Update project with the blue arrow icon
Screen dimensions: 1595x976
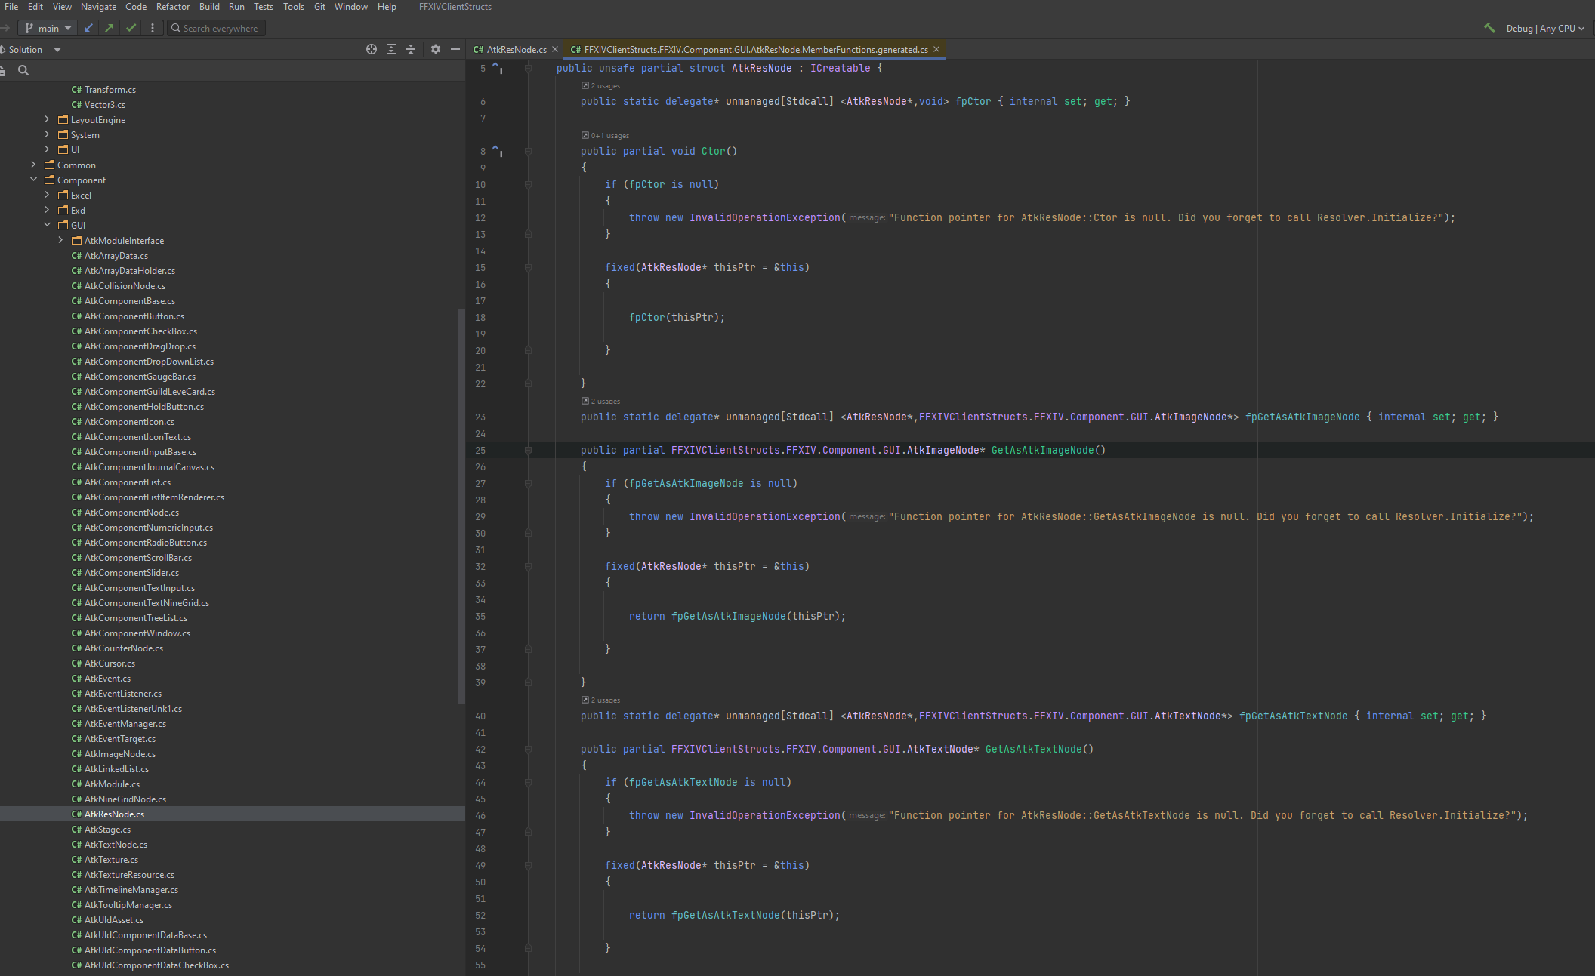point(88,28)
